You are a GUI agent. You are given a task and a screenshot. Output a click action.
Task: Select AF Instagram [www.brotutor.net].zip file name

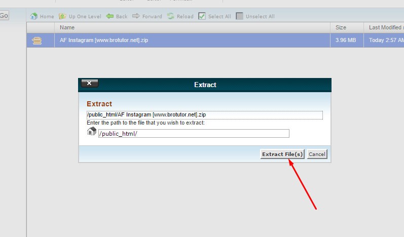[x=104, y=40]
